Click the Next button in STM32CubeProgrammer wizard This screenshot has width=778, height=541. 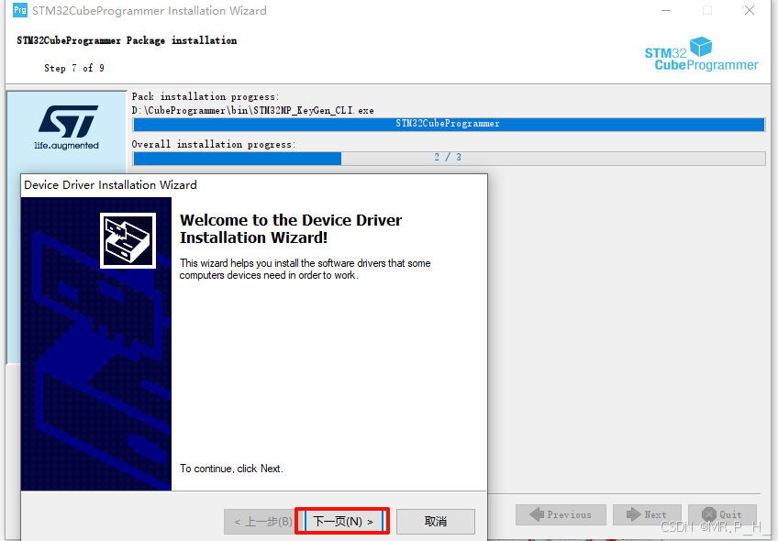pos(647,514)
